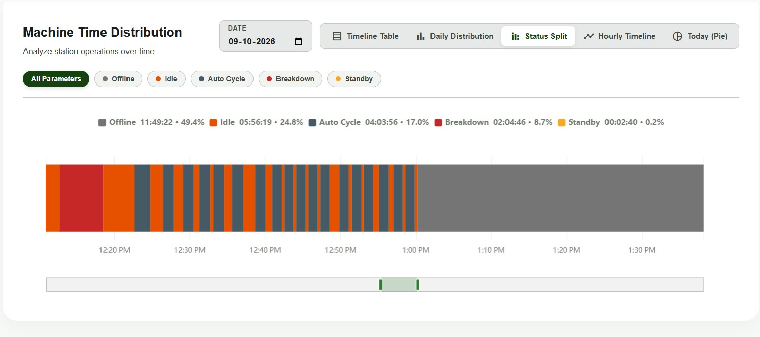The width and height of the screenshot is (760, 337).
Task: Open the date picker calendar icon
Action: 299,42
